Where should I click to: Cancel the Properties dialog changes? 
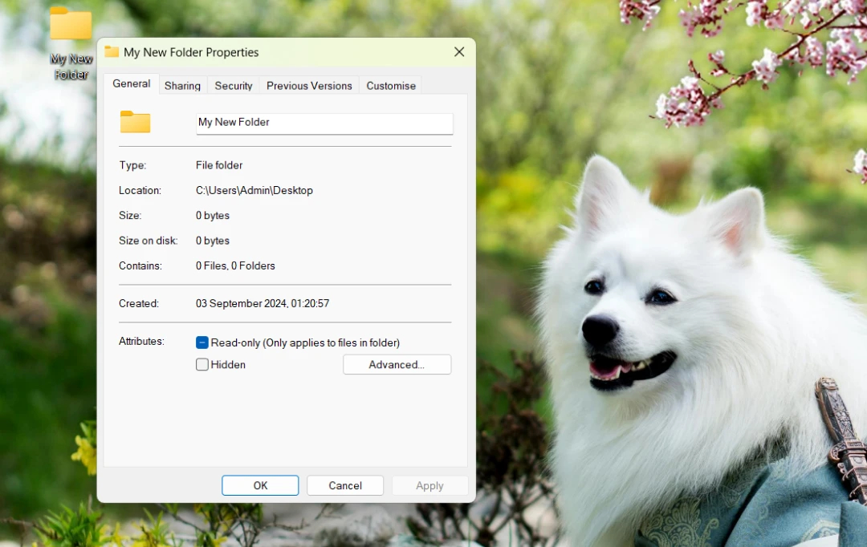344,485
